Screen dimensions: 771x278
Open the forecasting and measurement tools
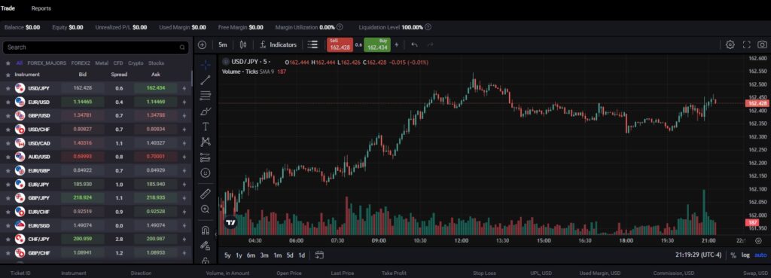pyautogui.click(x=206, y=157)
